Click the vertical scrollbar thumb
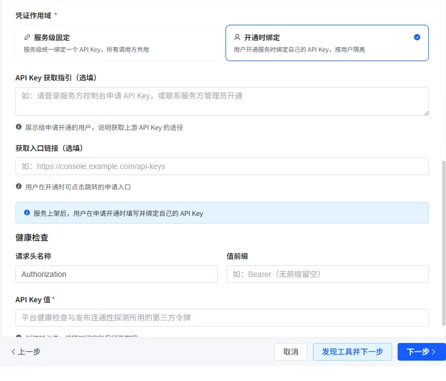 pos(443,243)
